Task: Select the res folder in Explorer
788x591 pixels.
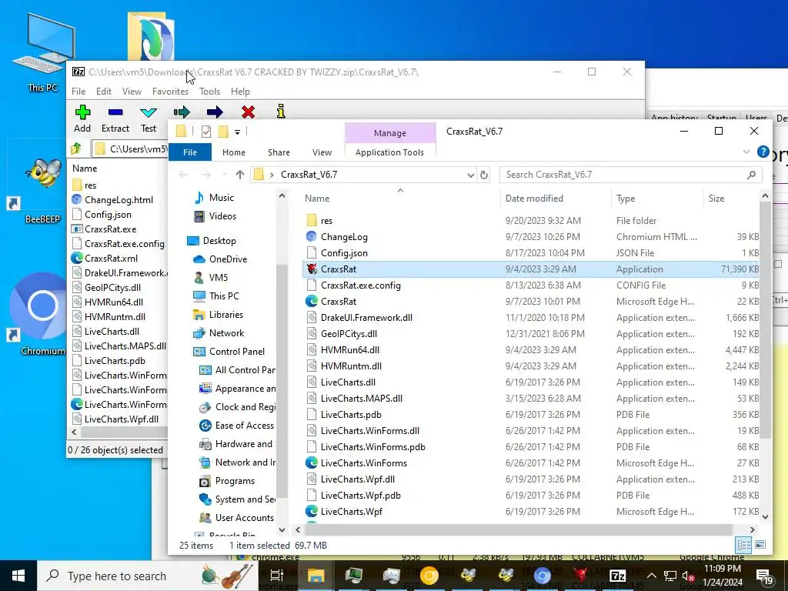Action: (326, 221)
